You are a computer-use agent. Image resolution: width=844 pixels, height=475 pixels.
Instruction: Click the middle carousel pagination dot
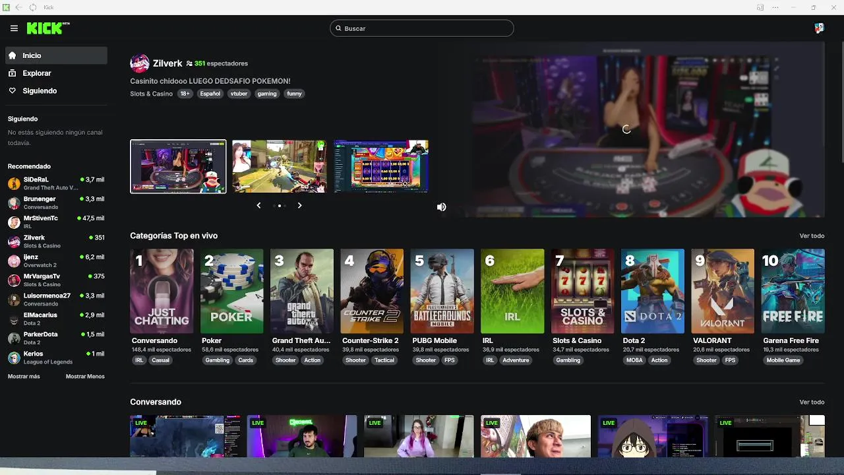tap(280, 206)
